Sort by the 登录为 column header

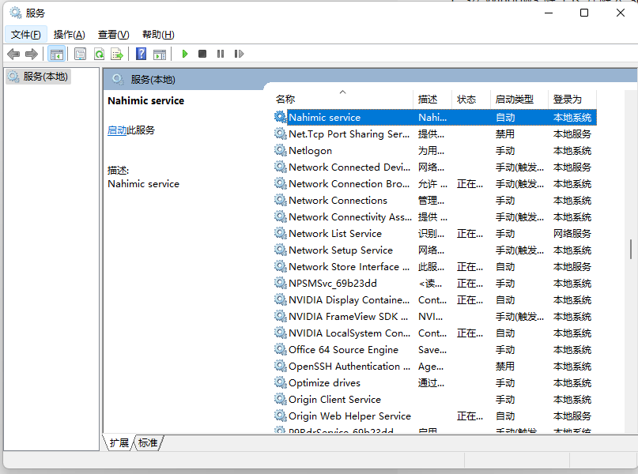pos(572,99)
